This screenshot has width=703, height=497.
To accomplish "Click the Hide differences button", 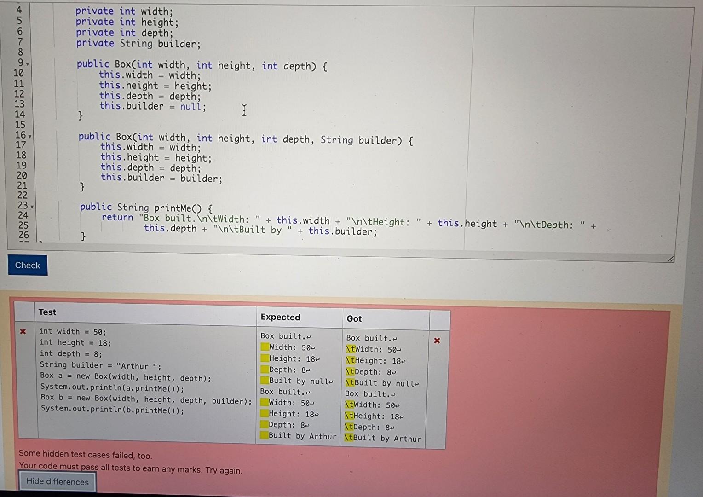I will coord(57,482).
